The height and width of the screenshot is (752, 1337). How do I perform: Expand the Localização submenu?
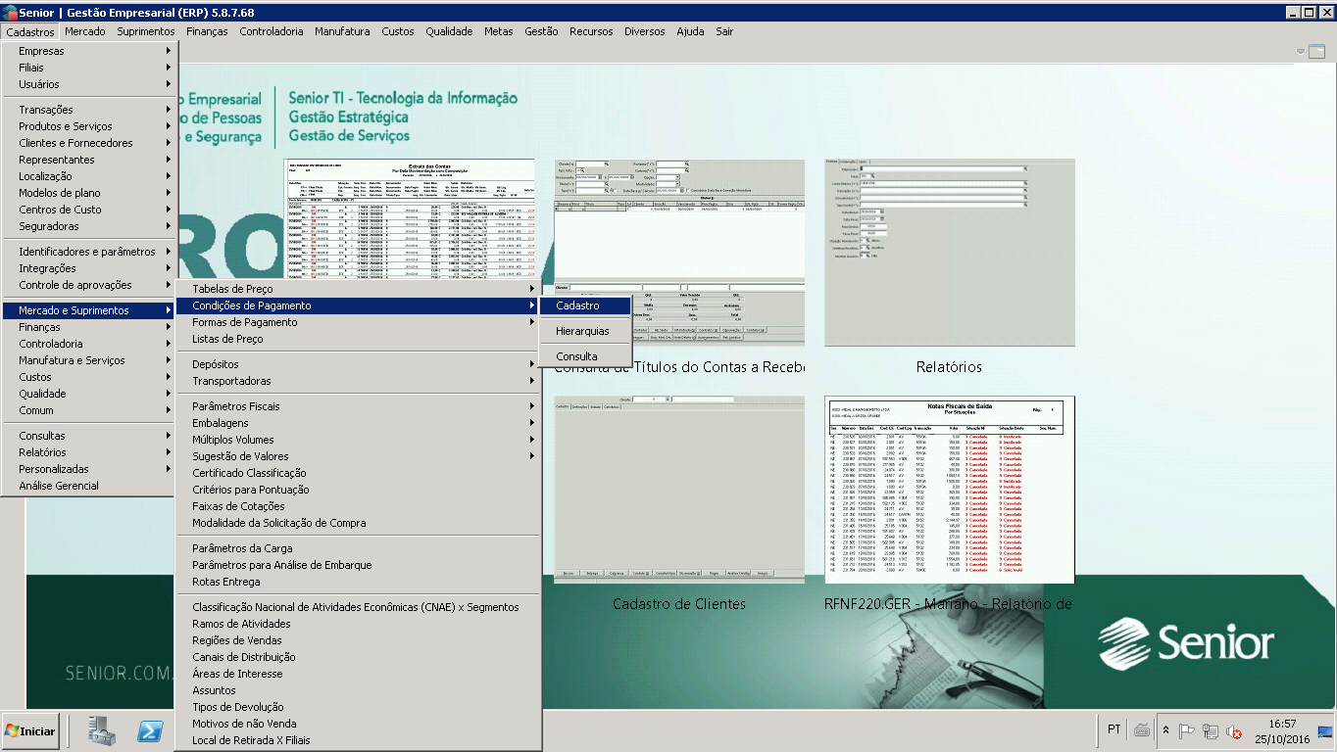coord(88,176)
